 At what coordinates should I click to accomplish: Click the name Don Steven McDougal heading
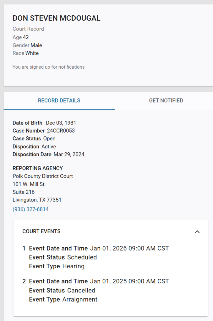57,18
